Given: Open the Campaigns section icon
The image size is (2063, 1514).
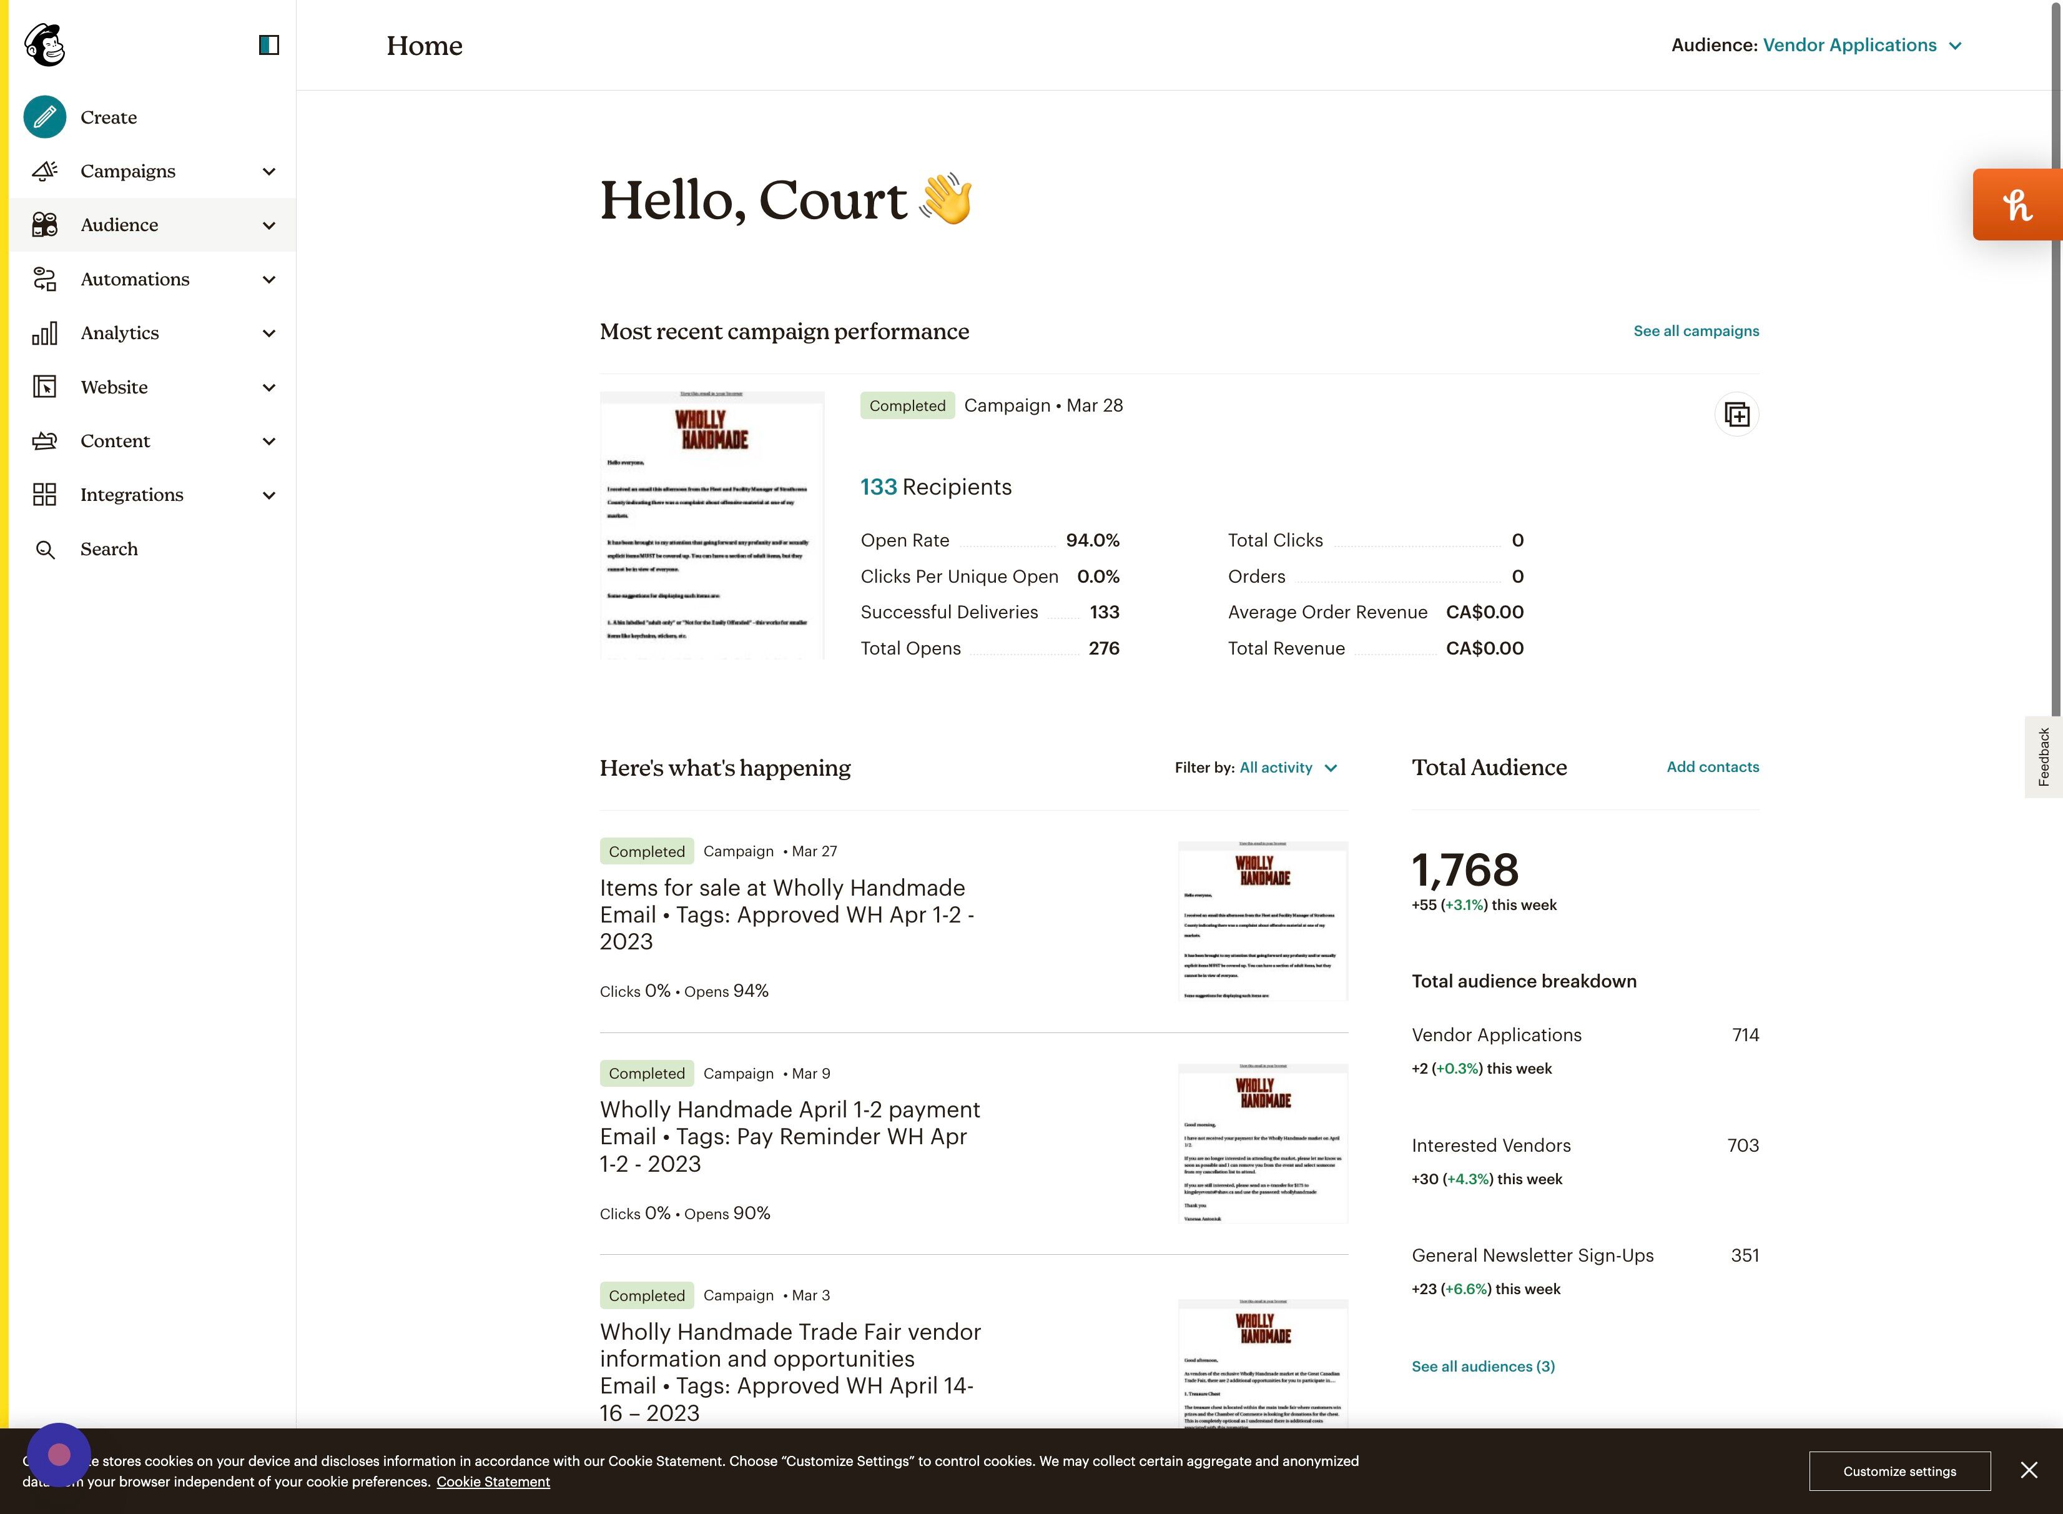Looking at the screenshot, I should pos(44,171).
